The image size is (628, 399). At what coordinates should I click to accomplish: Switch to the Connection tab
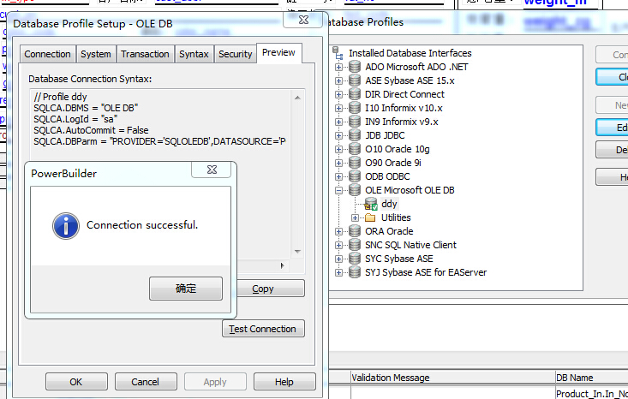pyautogui.click(x=47, y=54)
